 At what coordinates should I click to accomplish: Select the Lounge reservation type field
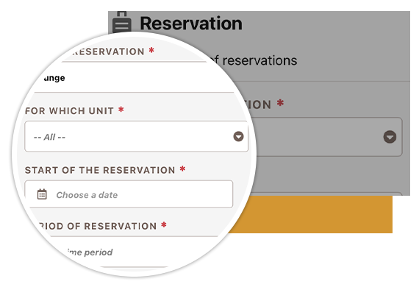pos(134,77)
